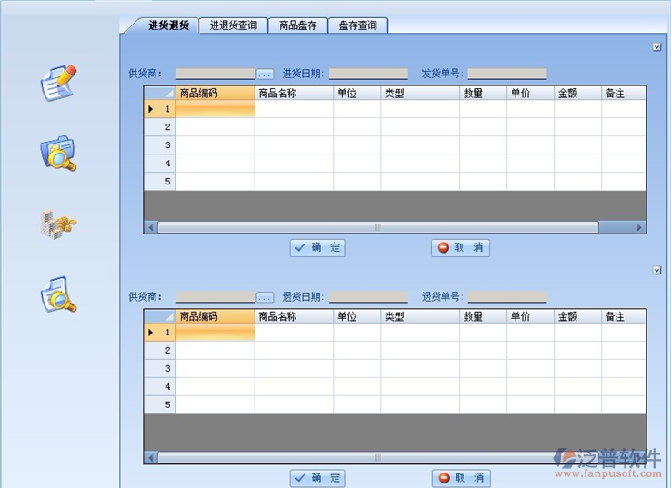The image size is (671, 488).
Task: Select row 3 header in upper grid
Action: pos(160,145)
